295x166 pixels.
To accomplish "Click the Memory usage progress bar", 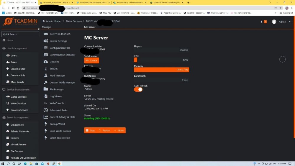I will 161,70.
